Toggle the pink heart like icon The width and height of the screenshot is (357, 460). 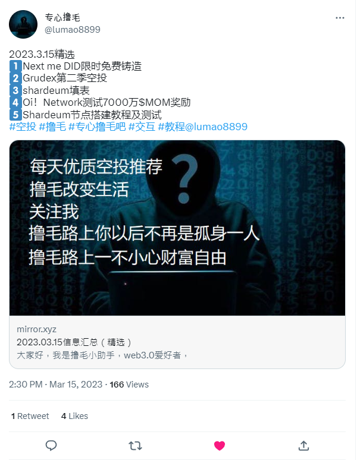220,446
